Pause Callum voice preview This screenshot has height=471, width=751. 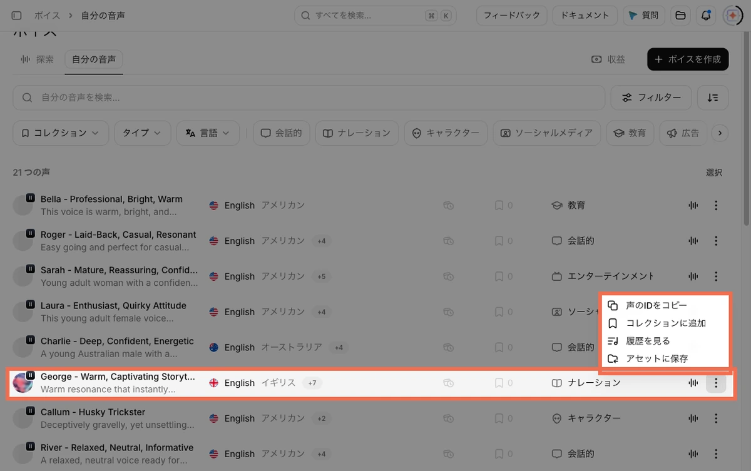point(30,411)
